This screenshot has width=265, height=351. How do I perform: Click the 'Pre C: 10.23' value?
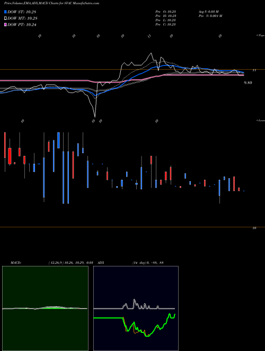tap(166, 24)
